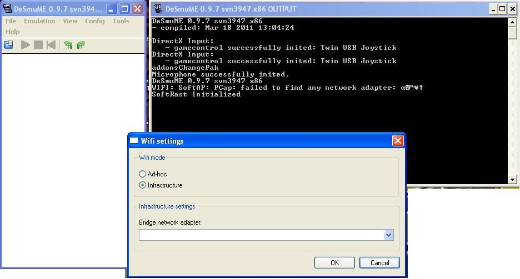The width and height of the screenshot is (520, 279).
Task: Close the DeSmuME main window
Action: pos(137,9)
